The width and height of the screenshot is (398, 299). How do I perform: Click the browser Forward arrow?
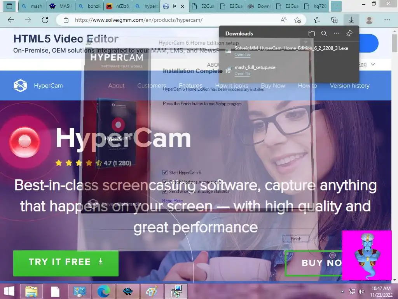(x=28, y=20)
